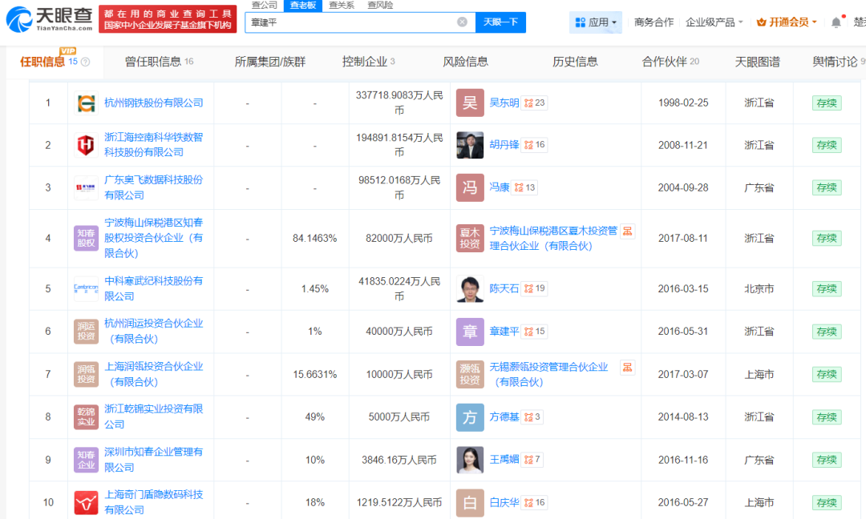Open the 应用 dropdown
The height and width of the screenshot is (519, 866).
(596, 22)
